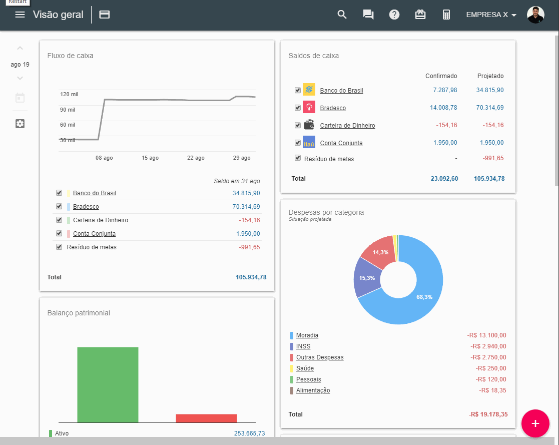This screenshot has width=559, height=445.
Task: Open the hamburger navigation menu
Action: [x=20, y=15]
